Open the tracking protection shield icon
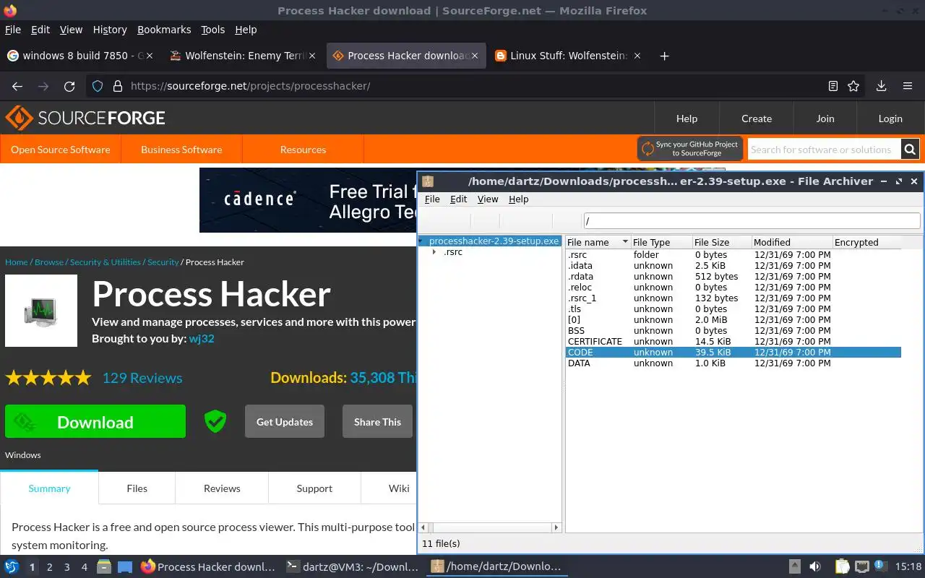Screen dimensions: 925x578 coord(98,86)
